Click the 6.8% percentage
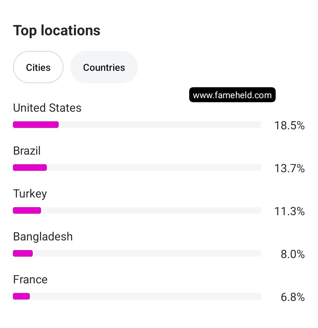Image resolution: width=318 pixels, height=328 pixels. 292,297
